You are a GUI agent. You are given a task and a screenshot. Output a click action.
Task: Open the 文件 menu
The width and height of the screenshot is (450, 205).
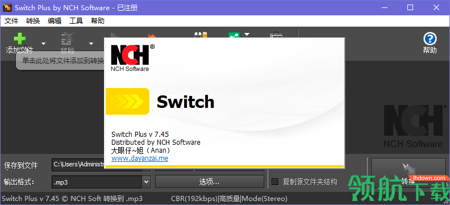[x=11, y=21]
